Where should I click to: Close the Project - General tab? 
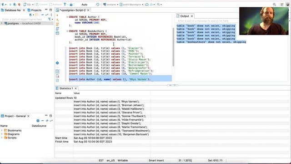[x=28, y=116]
